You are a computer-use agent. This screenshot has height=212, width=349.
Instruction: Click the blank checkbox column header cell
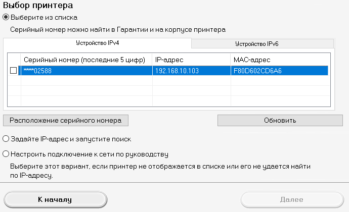click(13, 60)
